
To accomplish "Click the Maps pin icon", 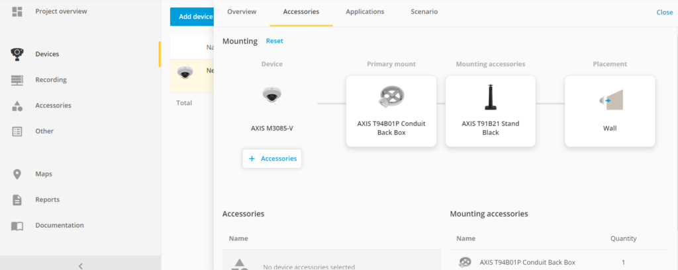I will click(17, 174).
